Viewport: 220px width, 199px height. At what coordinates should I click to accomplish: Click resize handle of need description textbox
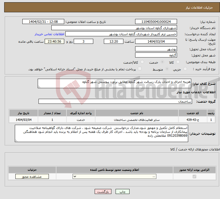(39, 87)
